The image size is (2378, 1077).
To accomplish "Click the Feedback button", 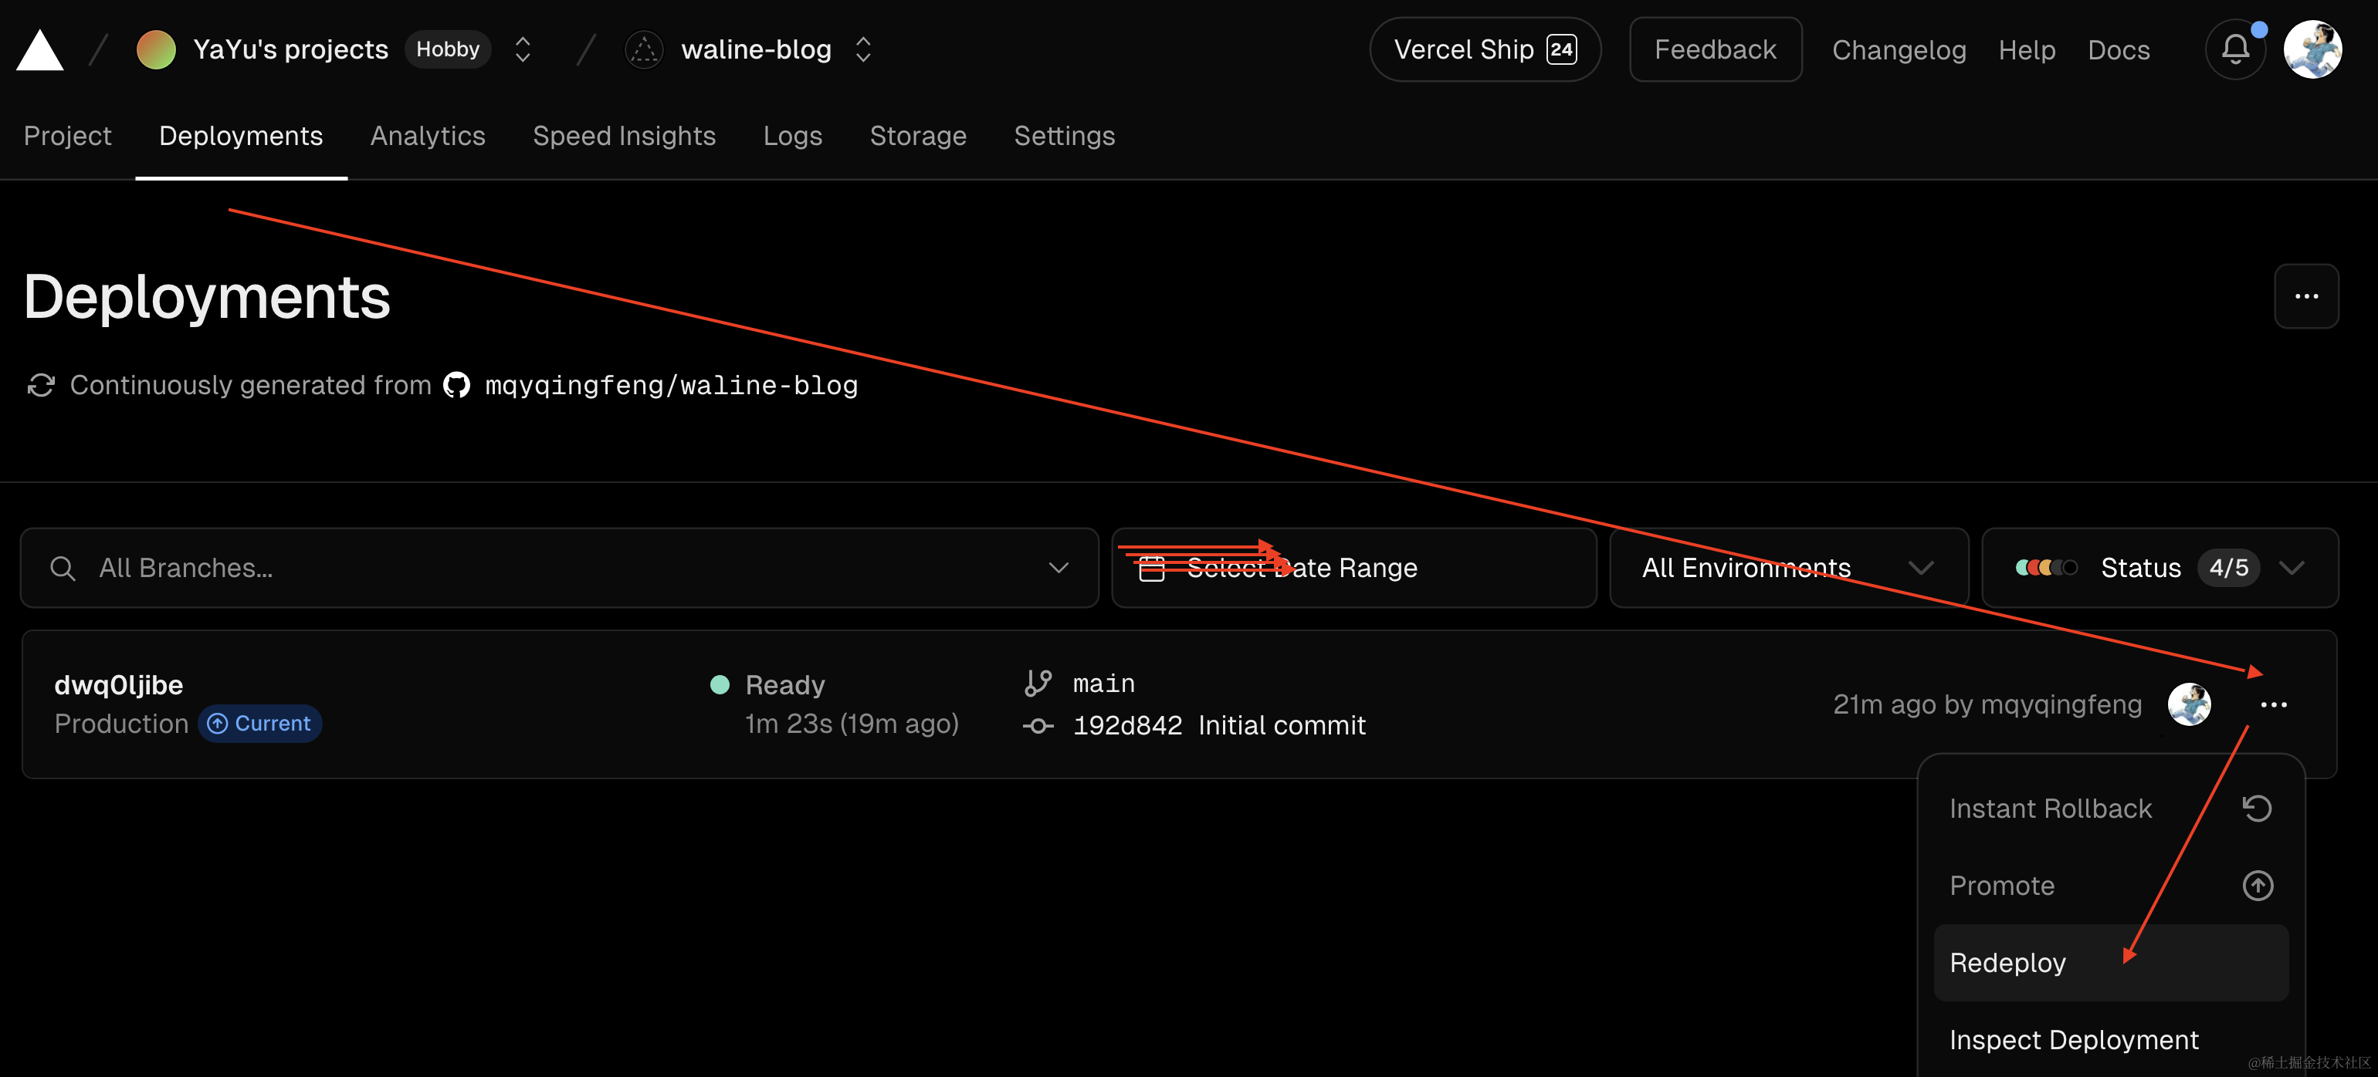I will pyautogui.click(x=1714, y=50).
